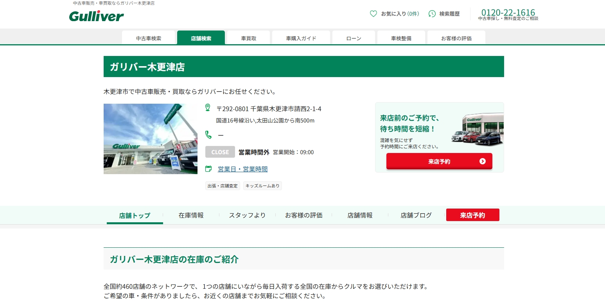
Task: Open スタッフより in the store submenu
Action: (247, 215)
